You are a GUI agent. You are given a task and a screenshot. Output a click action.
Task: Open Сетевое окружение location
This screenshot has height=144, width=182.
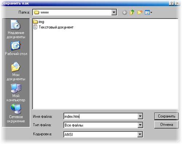point(16,114)
